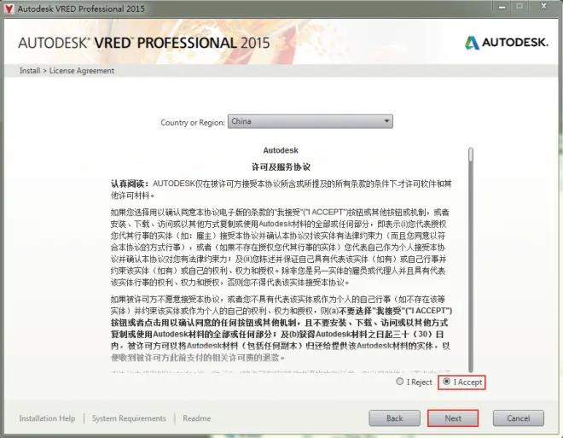Open the System Requirements link
The width and height of the screenshot is (563, 438).
click(x=129, y=418)
